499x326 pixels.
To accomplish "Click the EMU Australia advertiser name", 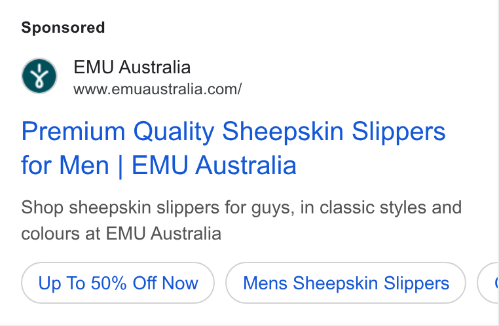I will point(132,67).
